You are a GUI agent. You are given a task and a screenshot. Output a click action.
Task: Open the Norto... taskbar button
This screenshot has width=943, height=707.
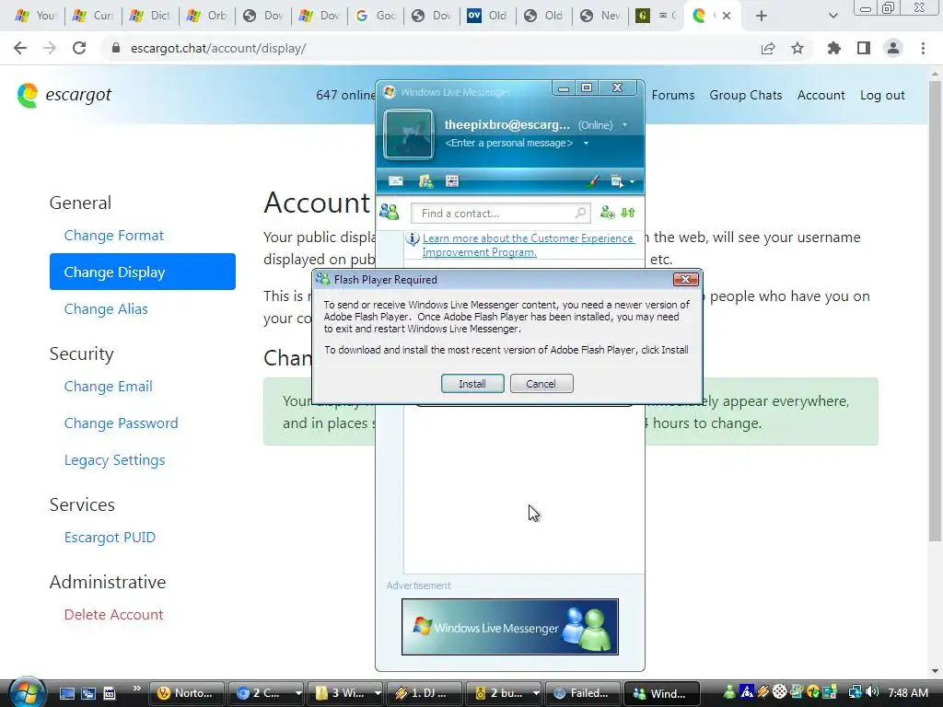click(x=186, y=693)
